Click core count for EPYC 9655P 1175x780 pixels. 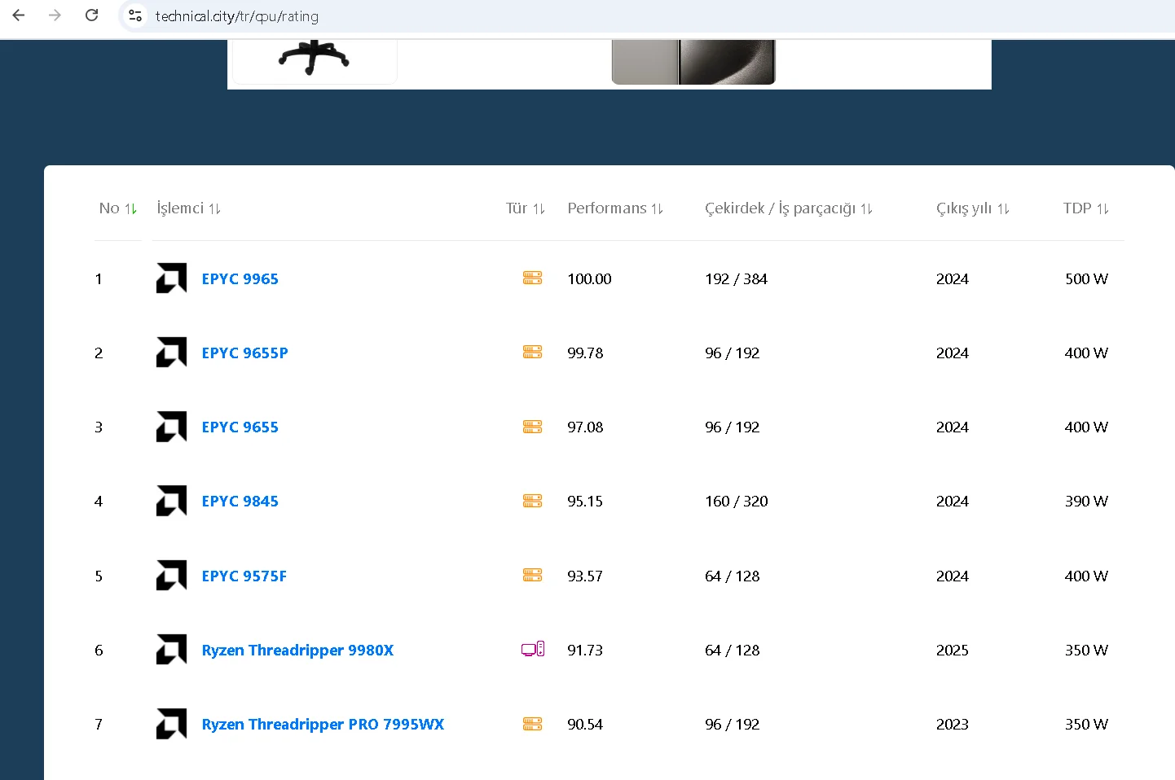733,353
